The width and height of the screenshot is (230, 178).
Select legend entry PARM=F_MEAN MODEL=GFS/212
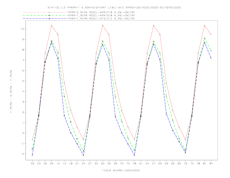pyautogui.click(x=101, y=19)
